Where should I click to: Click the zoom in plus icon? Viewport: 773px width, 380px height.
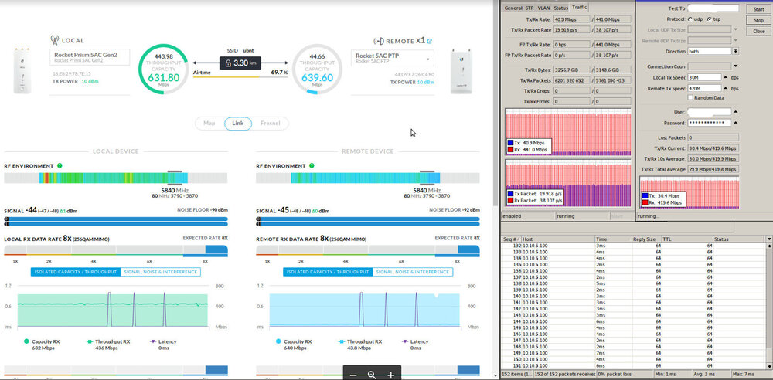click(x=391, y=375)
